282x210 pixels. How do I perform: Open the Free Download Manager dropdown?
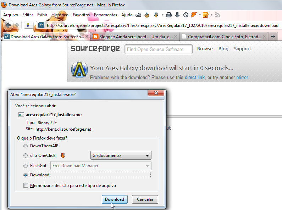pyautogui.click(x=101, y=166)
